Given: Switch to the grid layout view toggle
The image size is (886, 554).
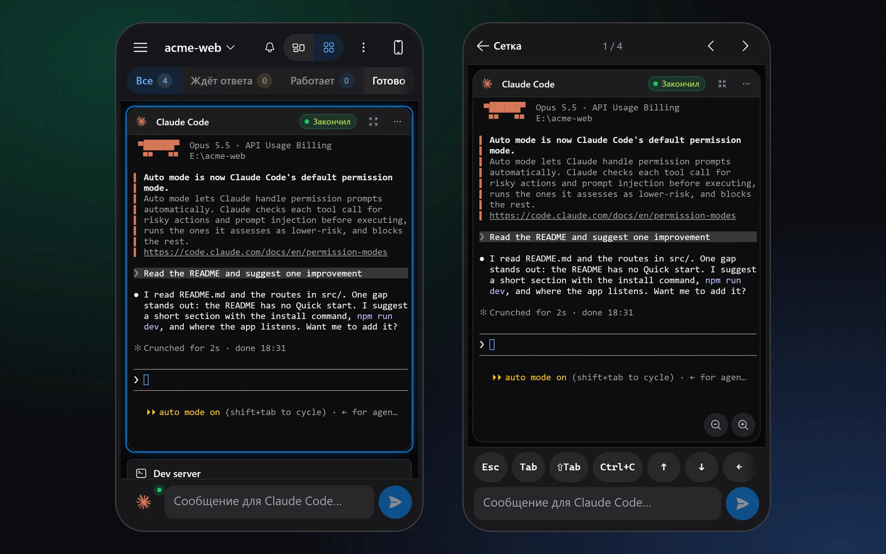Looking at the screenshot, I should pos(328,48).
